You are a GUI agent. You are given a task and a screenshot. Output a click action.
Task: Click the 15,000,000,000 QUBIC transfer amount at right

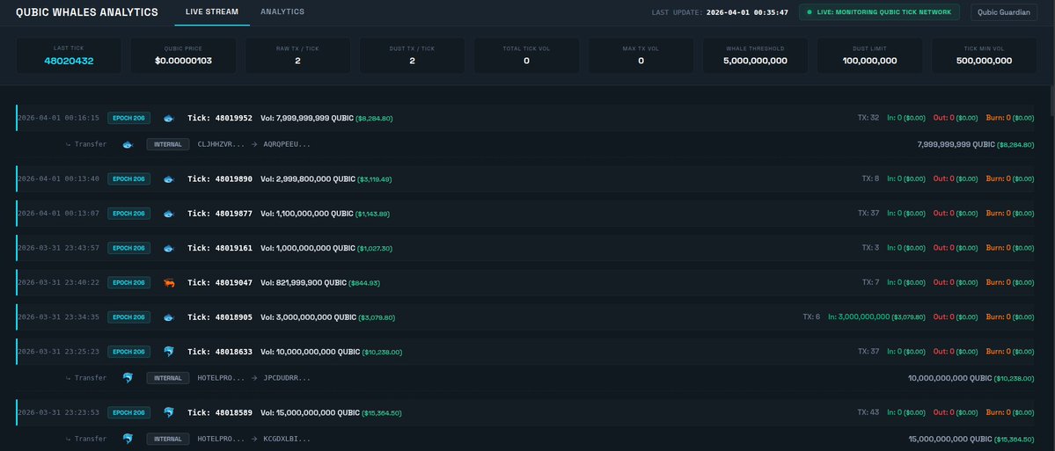coord(950,439)
